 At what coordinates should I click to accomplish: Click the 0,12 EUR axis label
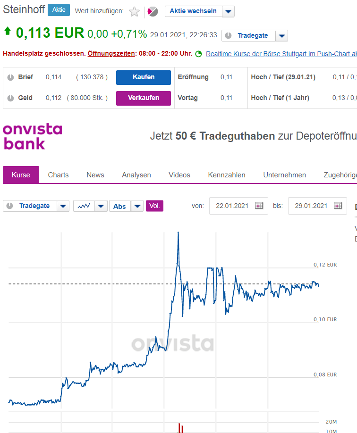[x=325, y=265]
